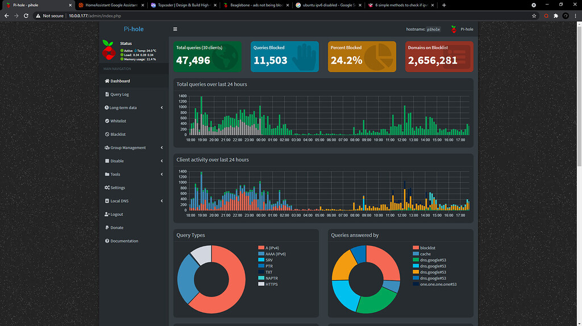Viewport: 582px width, 326px height.
Task: Reload the page with the refresh icon
Action: point(27,16)
